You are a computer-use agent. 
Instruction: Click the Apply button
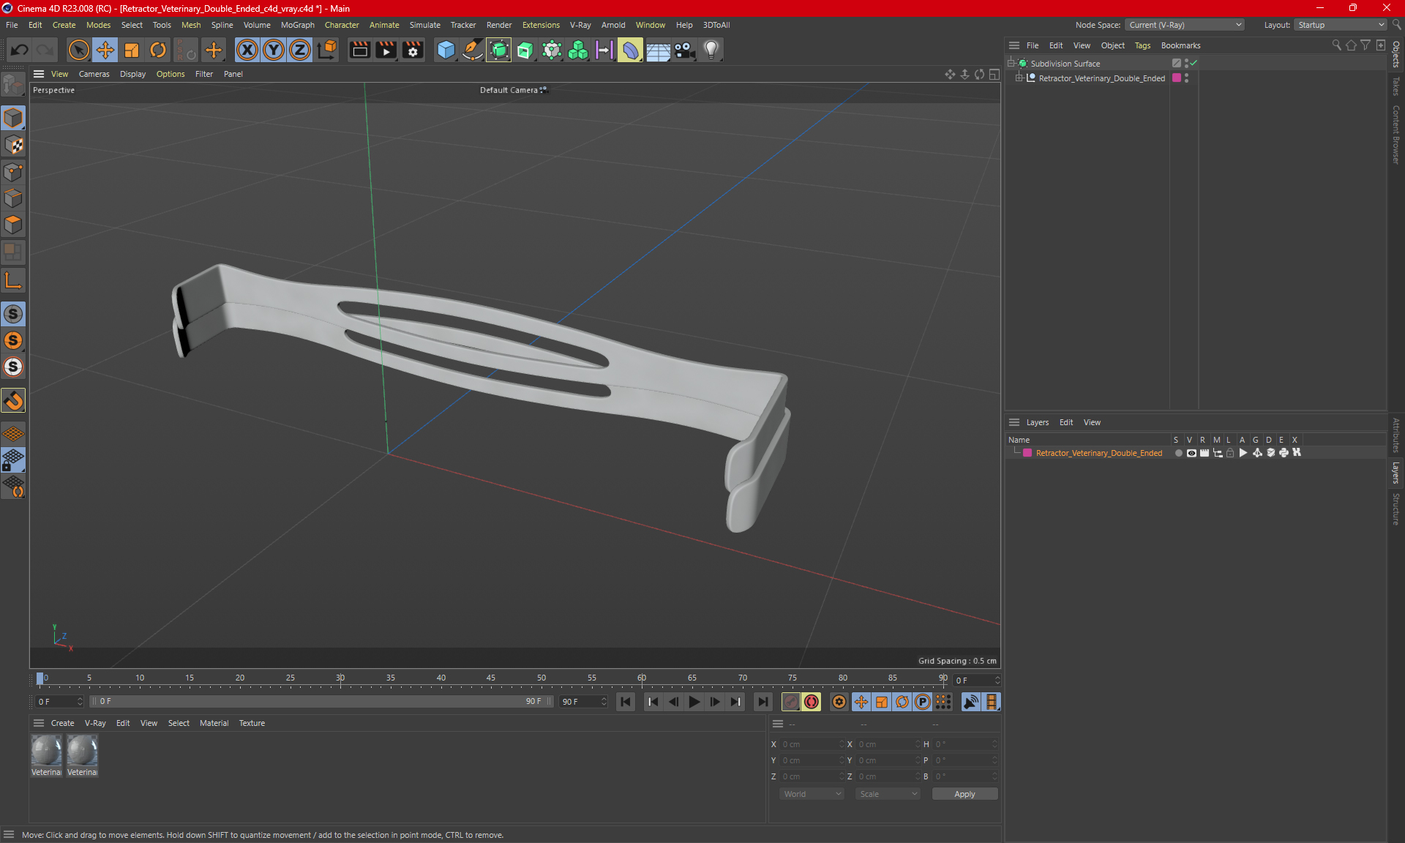(x=964, y=794)
